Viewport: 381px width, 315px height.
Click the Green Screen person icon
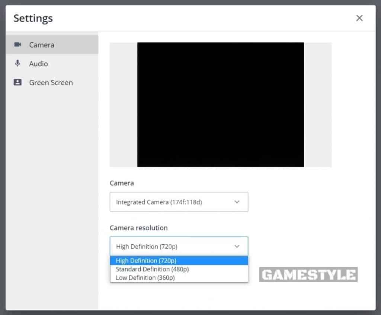[x=17, y=82]
